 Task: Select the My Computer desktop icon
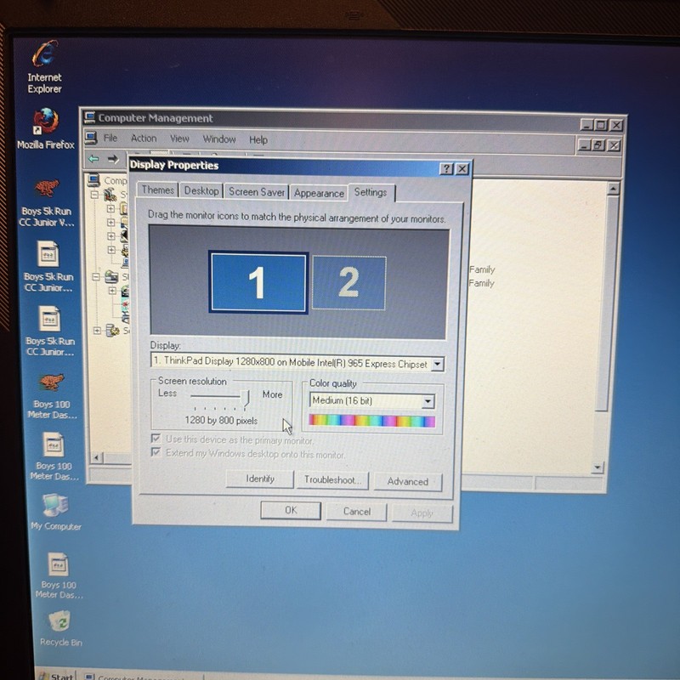(x=55, y=505)
